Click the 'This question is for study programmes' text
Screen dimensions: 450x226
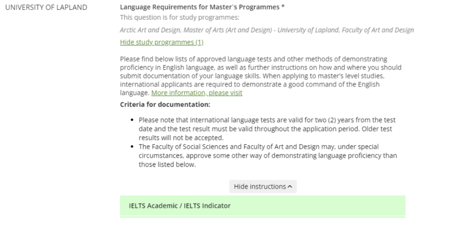click(180, 17)
